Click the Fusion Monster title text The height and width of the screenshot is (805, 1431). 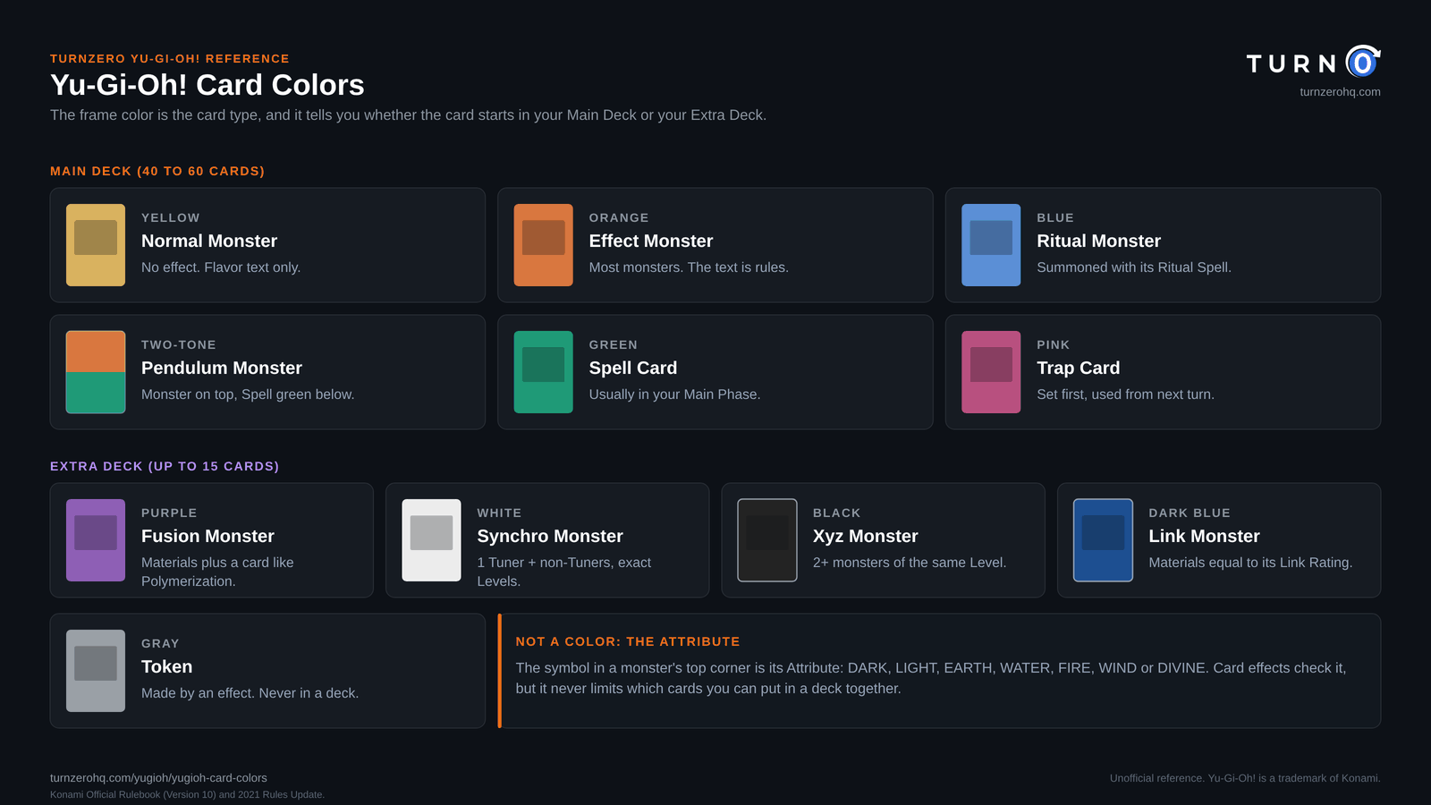207,536
